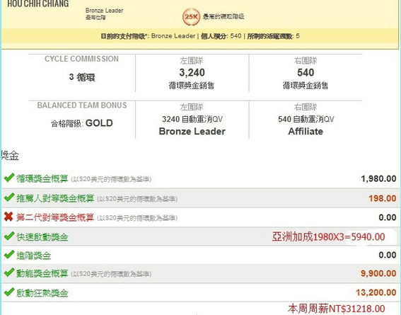This screenshot has height=315, width=401.
Task: Click the 13,200.00 bonus amount
Action: [376, 292]
